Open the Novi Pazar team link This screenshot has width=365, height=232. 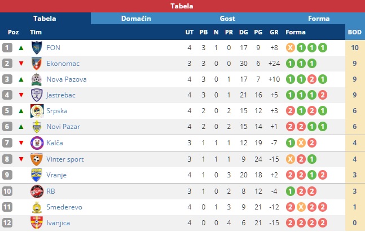pyautogui.click(x=63, y=127)
